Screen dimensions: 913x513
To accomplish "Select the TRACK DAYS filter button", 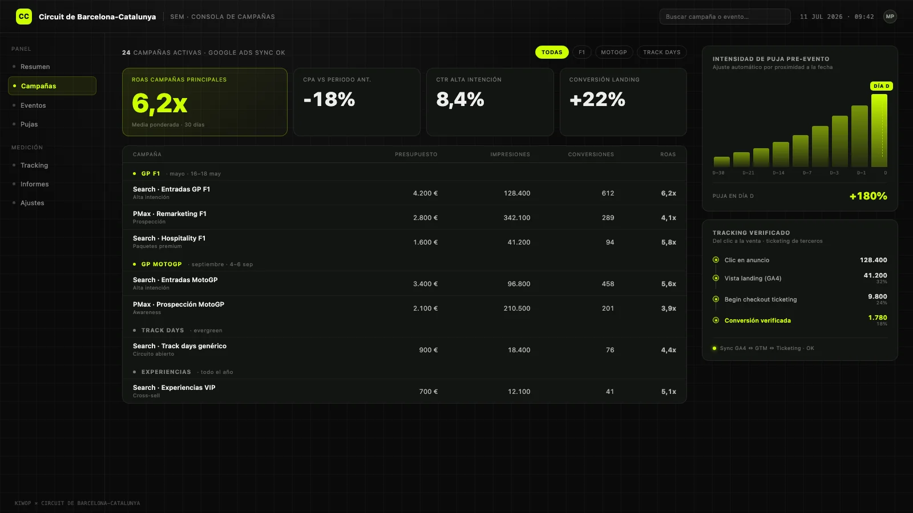I will (662, 52).
